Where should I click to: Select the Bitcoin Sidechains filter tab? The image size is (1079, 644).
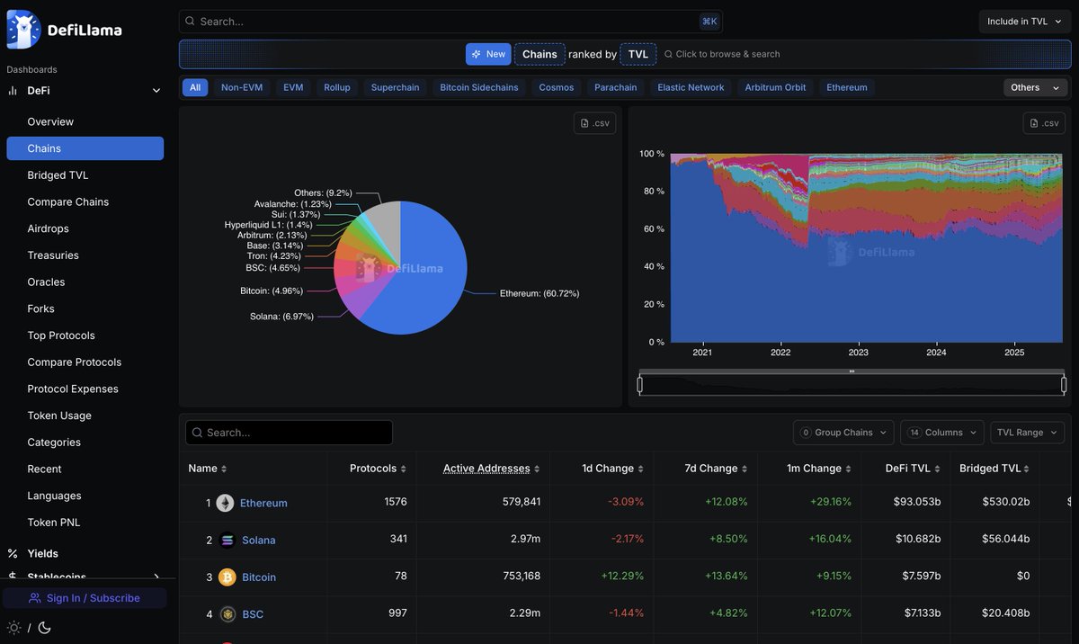pos(479,87)
